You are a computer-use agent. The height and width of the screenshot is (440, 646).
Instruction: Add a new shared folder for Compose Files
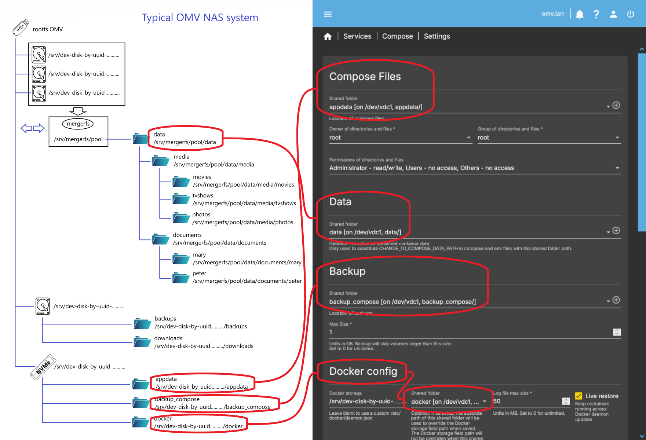pyautogui.click(x=616, y=105)
